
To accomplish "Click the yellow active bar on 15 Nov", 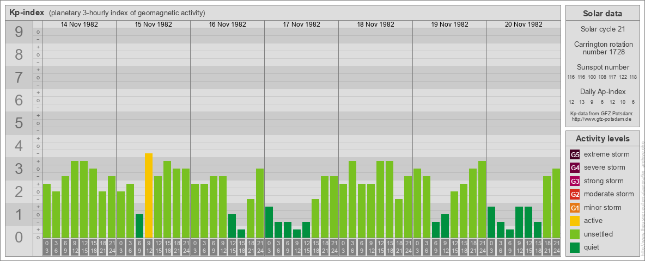I will point(149,196).
